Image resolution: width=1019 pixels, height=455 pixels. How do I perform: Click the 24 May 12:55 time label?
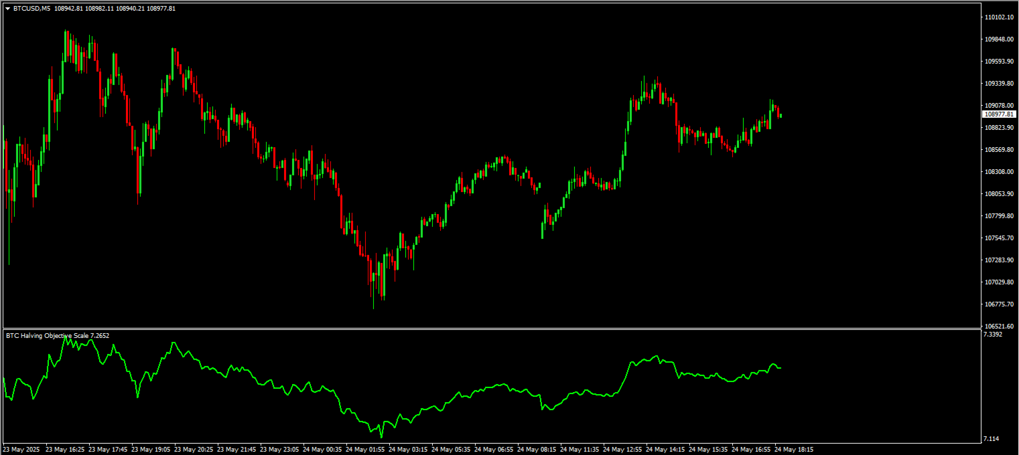(x=622, y=449)
